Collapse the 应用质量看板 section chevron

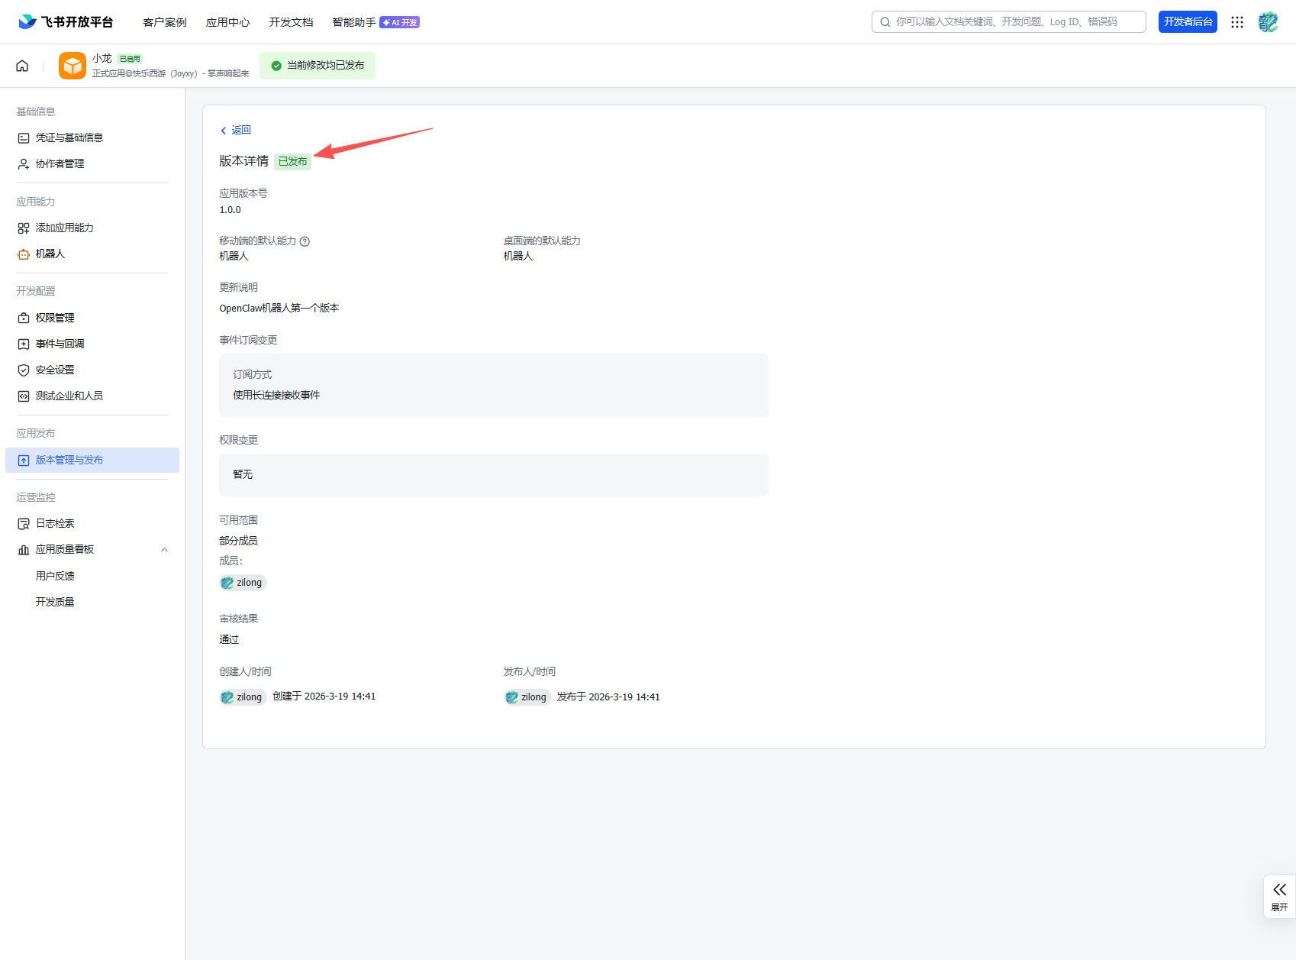pos(164,550)
